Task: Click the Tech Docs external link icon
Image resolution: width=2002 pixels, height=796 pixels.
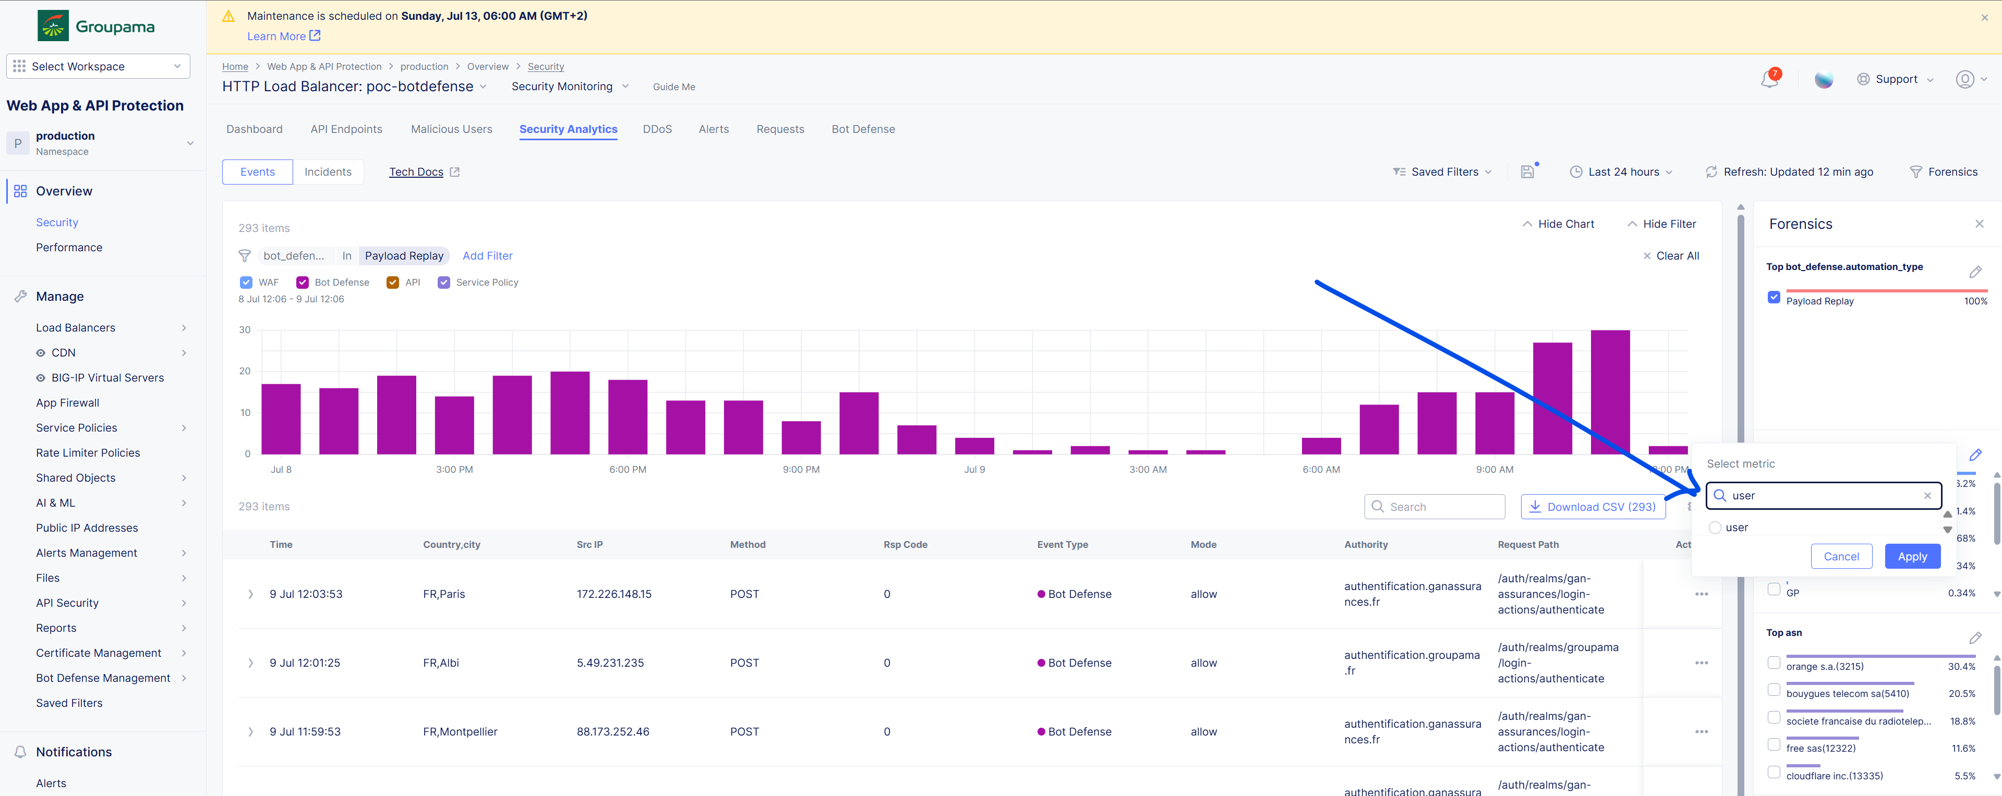Action: click(455, 172)
